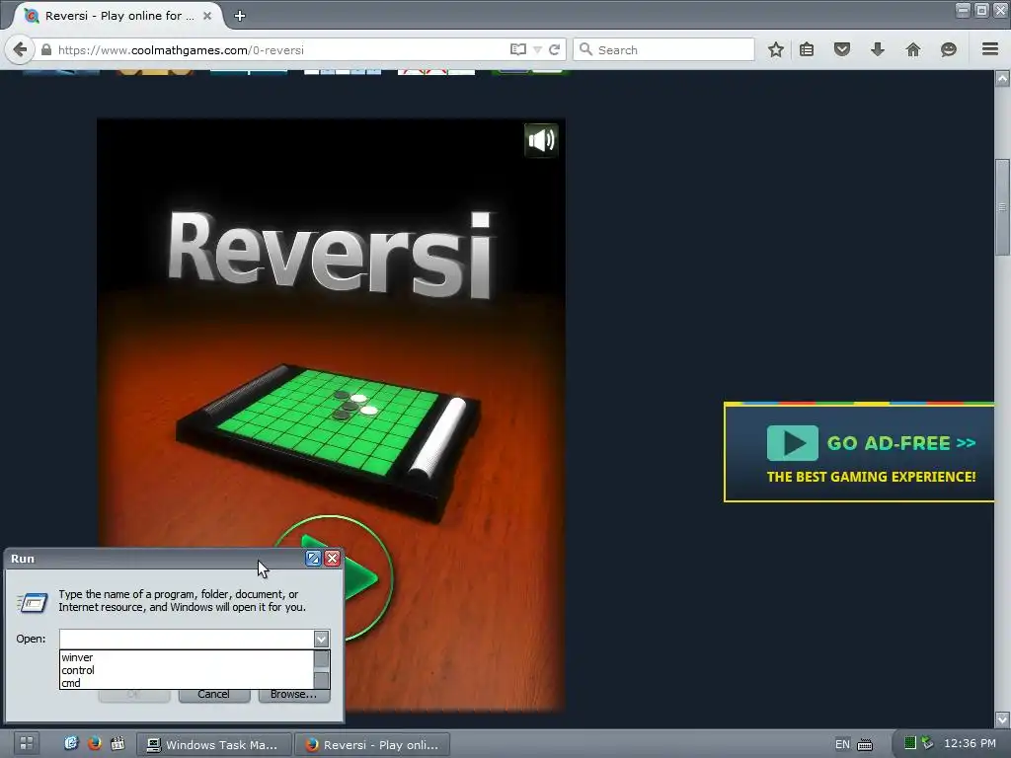This screenshot has height=758, width=1011.
Task: Click the Run program icon in dialog
Action: click(33, 602)
